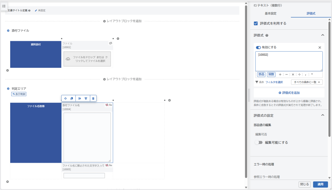Image resolution: width=332 pixels, height=190 pixels.
Task: Insert the comma symbol
Action: [x=306, y=74]
